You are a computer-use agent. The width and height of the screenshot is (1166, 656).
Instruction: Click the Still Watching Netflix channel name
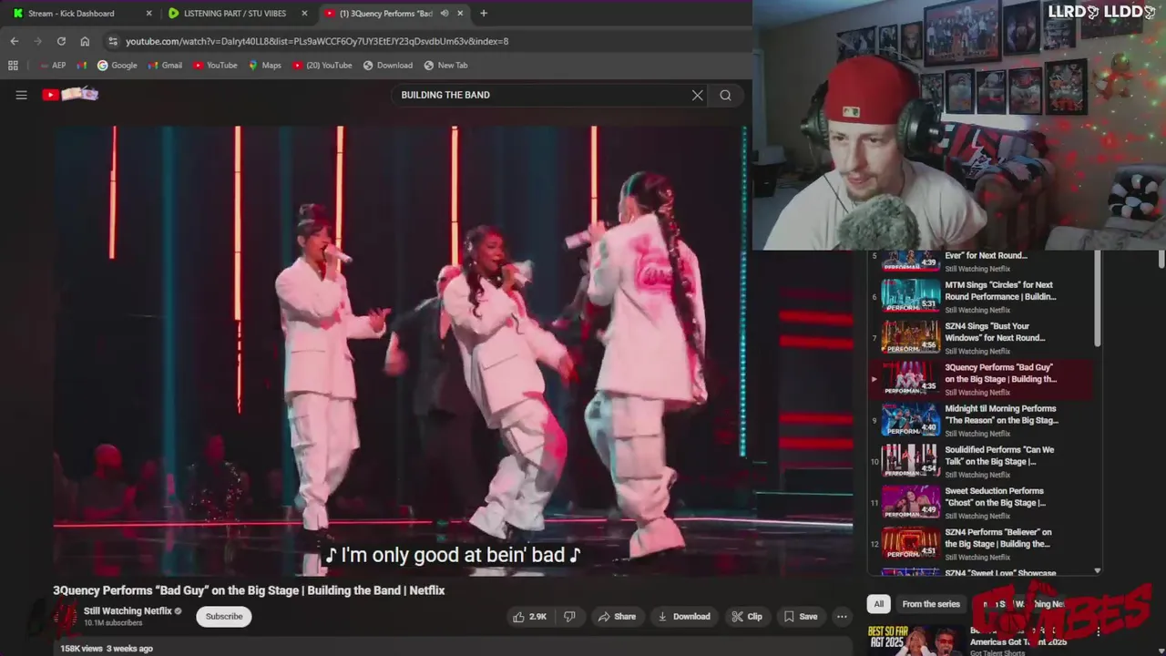[128, 611]
